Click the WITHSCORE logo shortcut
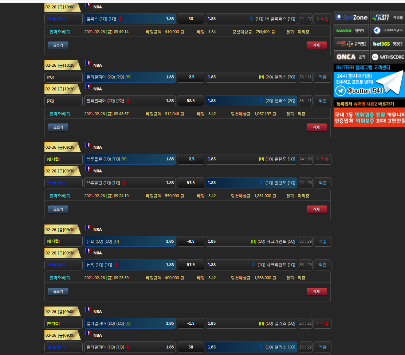The width and height of the screenshot is (405, 355). click(x=388, y=57)
